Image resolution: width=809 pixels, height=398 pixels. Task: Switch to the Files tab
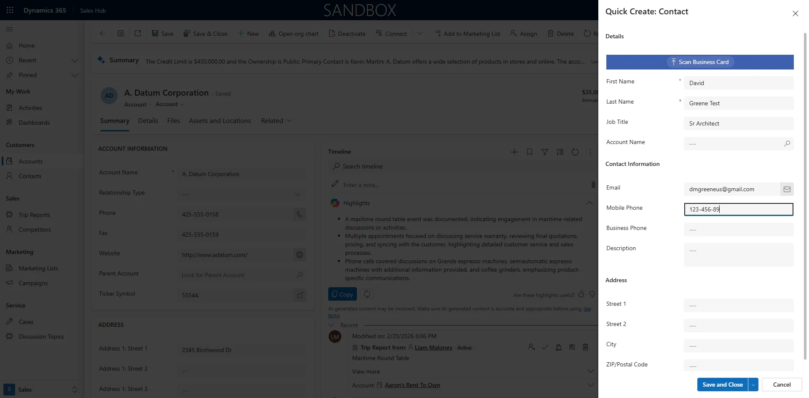(x=174, y=120)
